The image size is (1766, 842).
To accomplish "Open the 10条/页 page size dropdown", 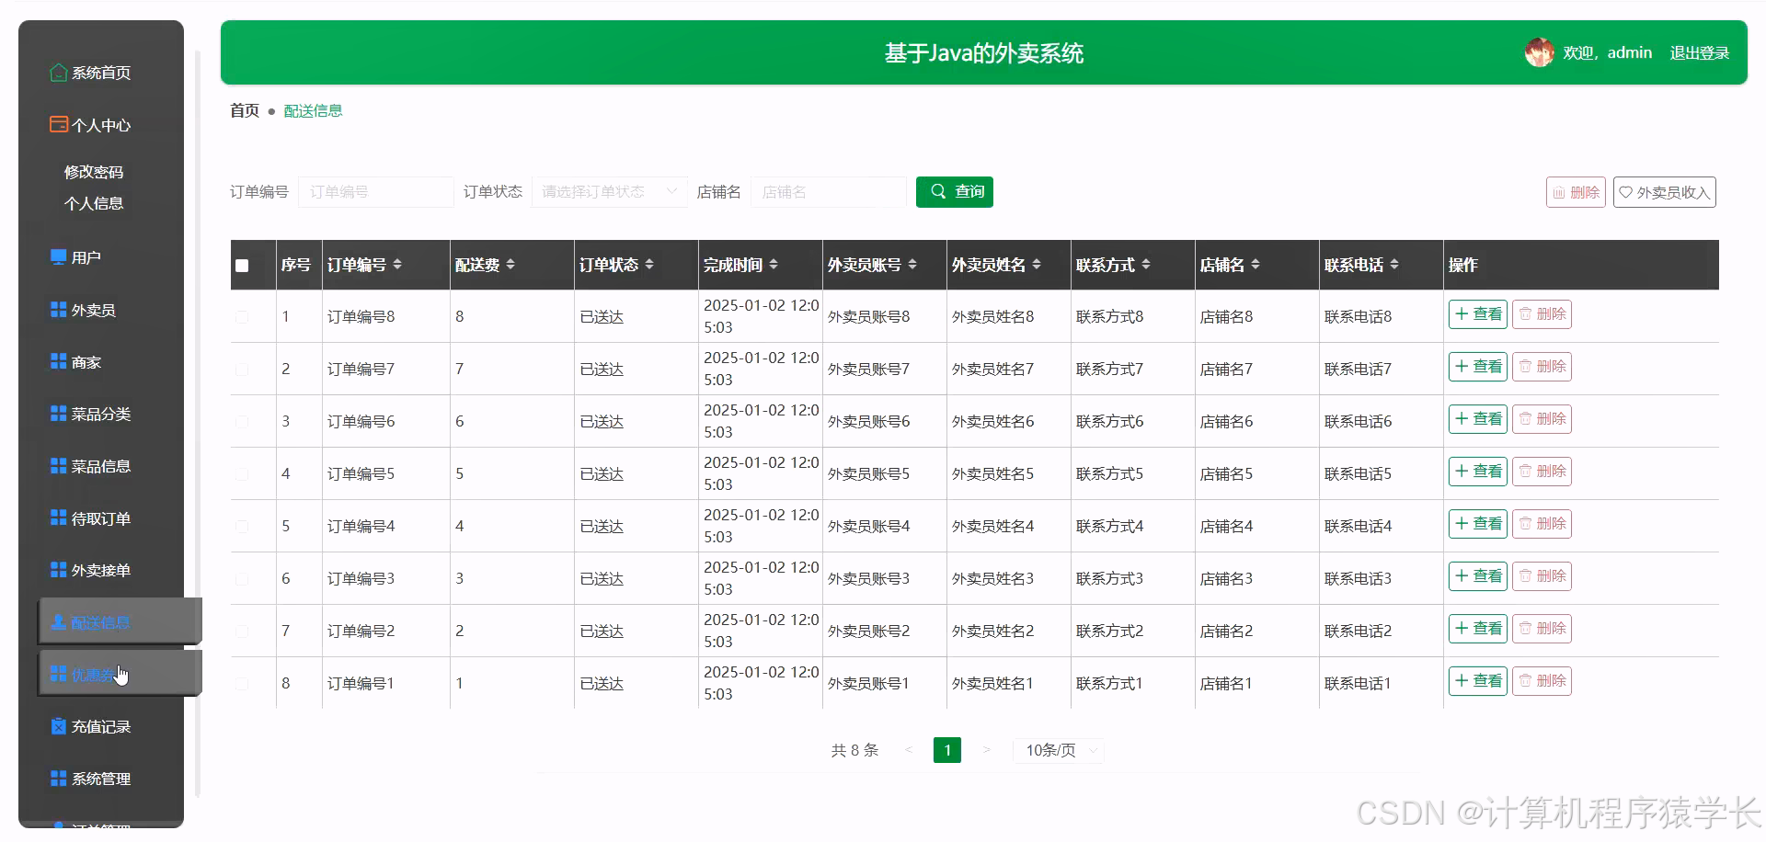I will coord(1058,750).
